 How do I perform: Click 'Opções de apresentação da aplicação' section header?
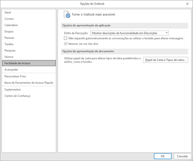(86, 26)
